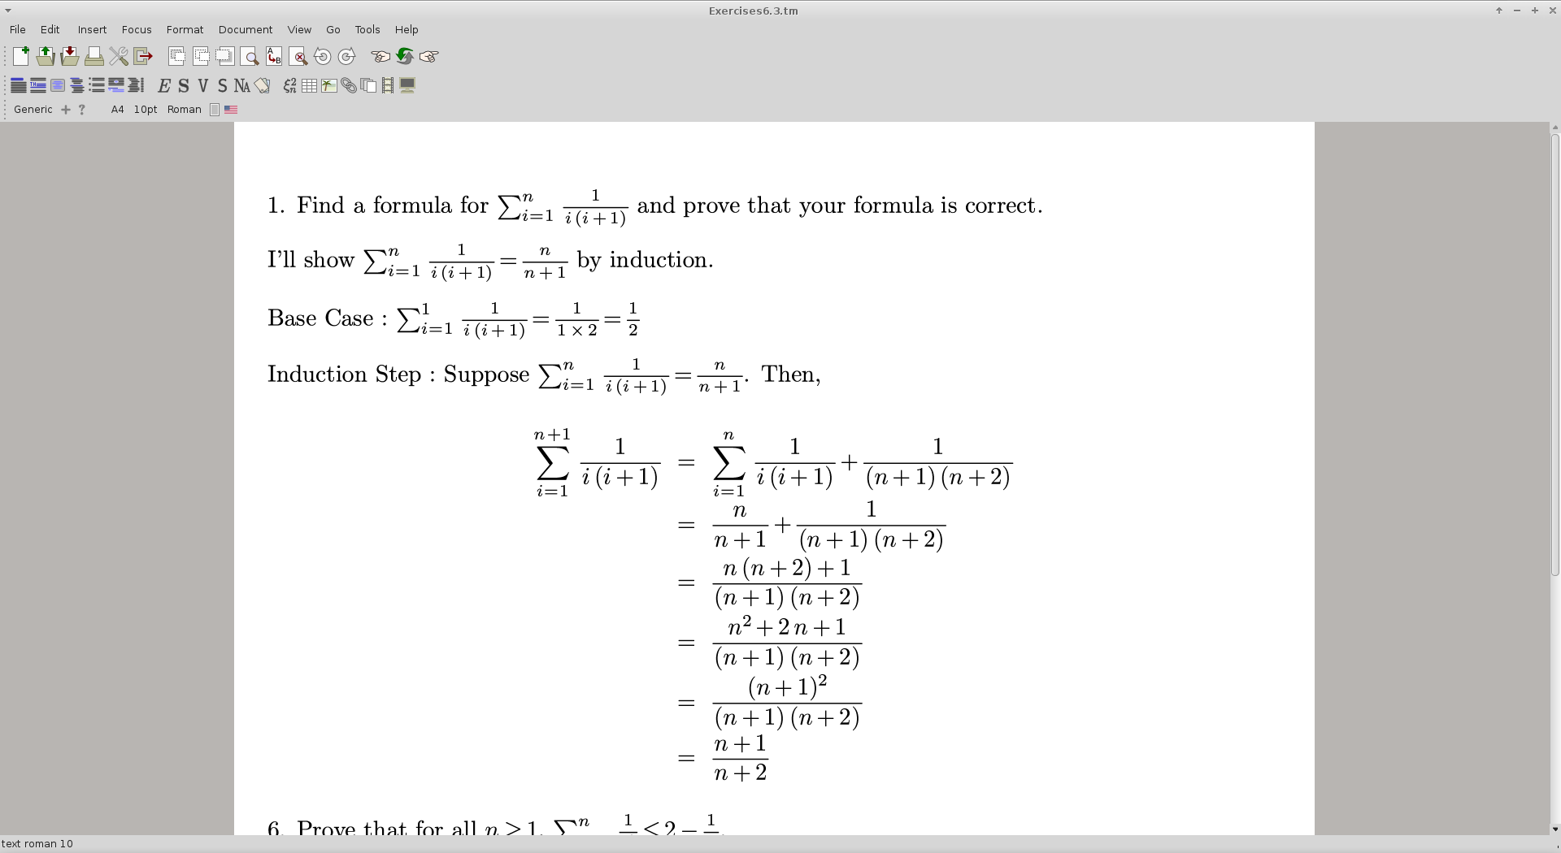Open the Focus menu
1561x853 pixels.
tap(137, 29)
